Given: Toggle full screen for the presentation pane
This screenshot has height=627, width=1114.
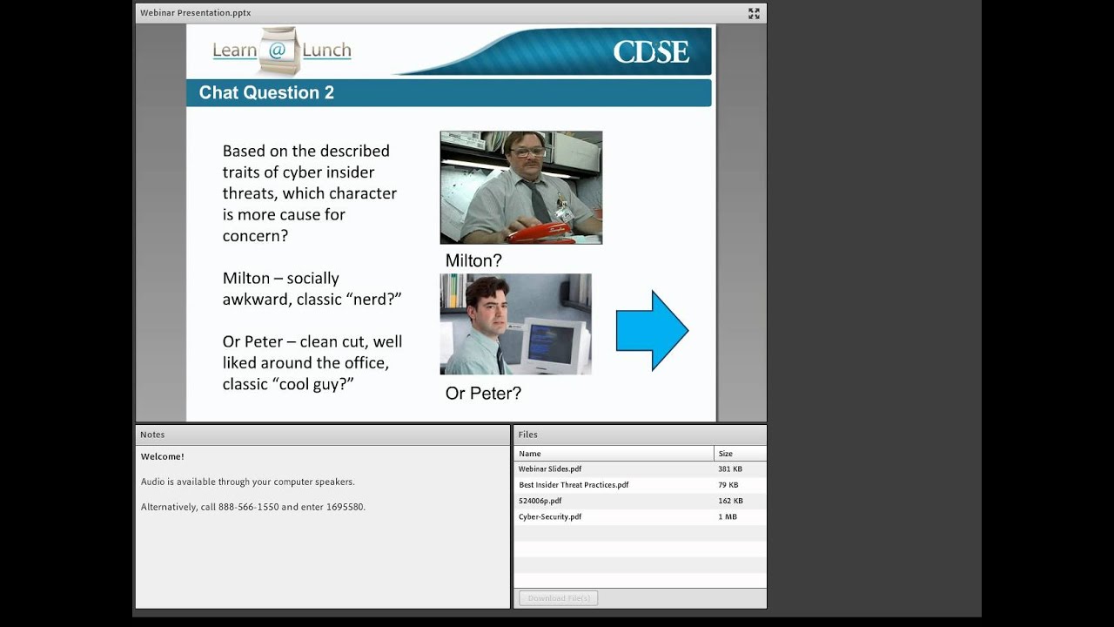Looking at the screenshot, I should (754, 13).
